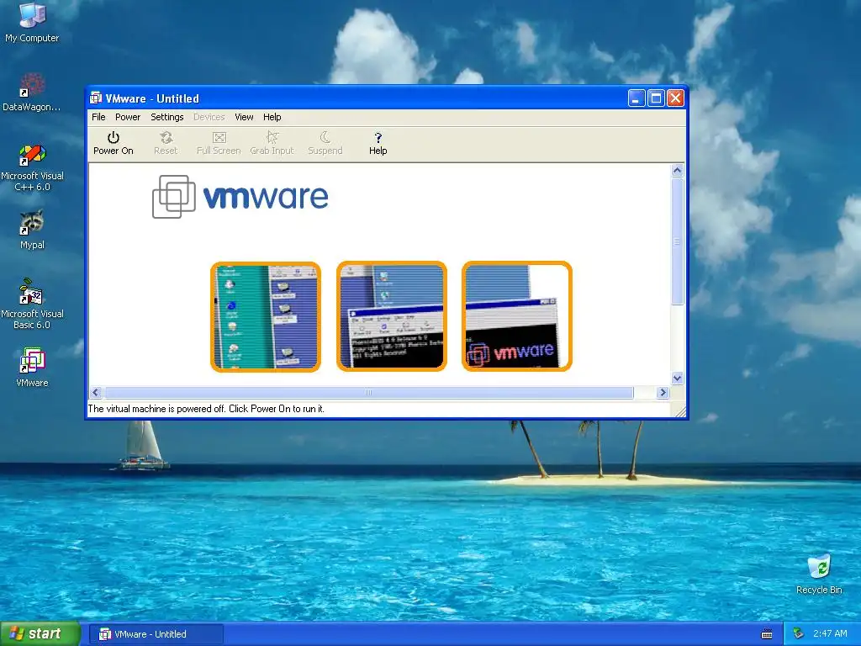The height and width of the screenshot is (646, 861).
Task: Select the green desktop screenshot thumbnail
Action: click(266, 316)
